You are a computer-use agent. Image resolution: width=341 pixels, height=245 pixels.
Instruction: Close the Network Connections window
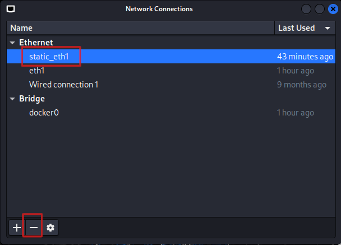pyautogui.click(x=333, y=9)
